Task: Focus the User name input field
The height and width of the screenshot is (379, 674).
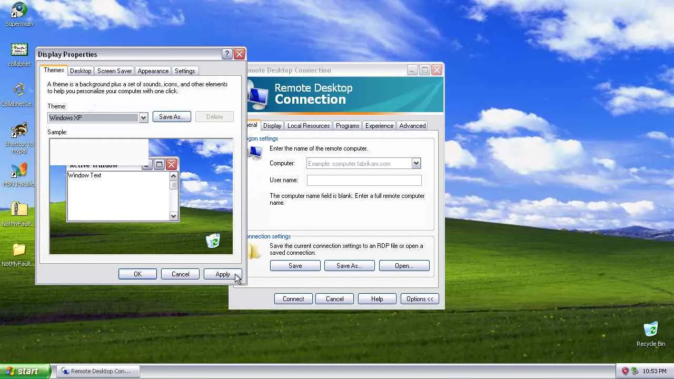Action: pos(364,180)
